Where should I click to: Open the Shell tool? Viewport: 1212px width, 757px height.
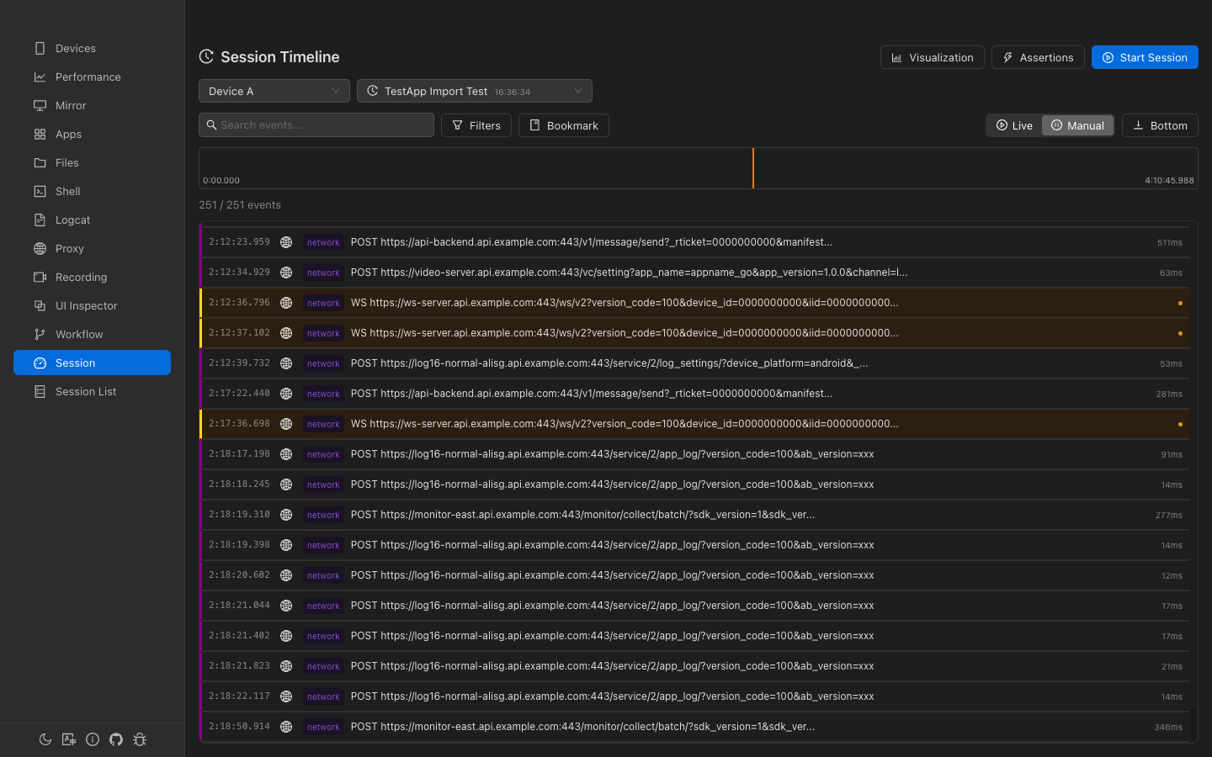67,191
